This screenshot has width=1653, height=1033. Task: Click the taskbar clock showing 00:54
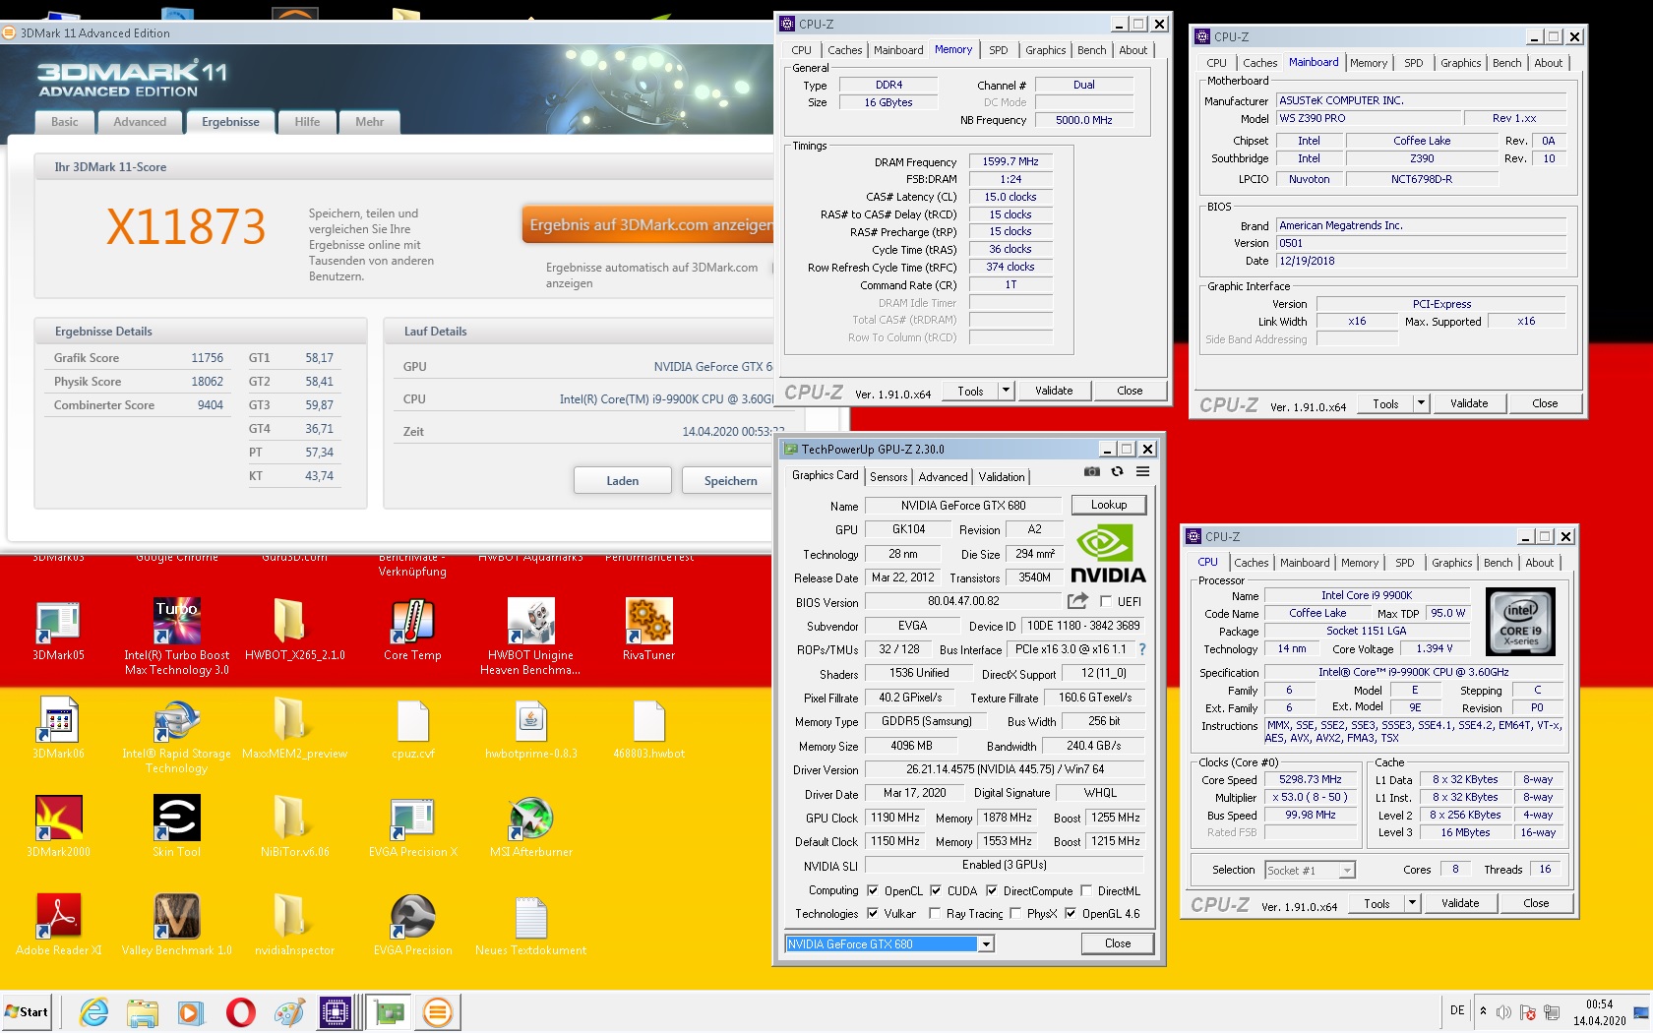[1599, 1012]
